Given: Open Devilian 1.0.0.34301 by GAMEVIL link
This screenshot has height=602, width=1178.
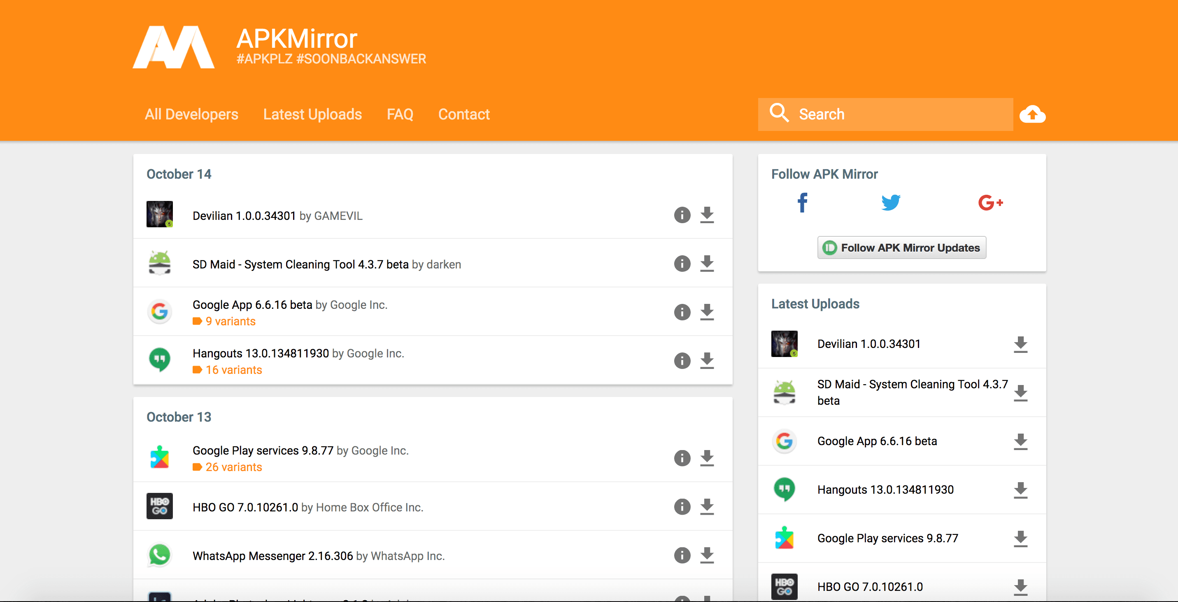Looking at the screenshot, I should [x=244, y=216].
